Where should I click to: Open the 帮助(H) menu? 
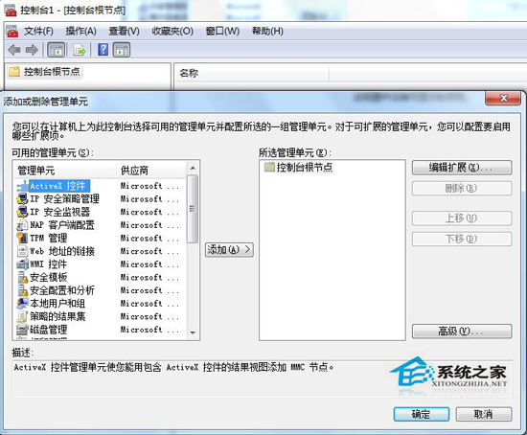[267, 32]
